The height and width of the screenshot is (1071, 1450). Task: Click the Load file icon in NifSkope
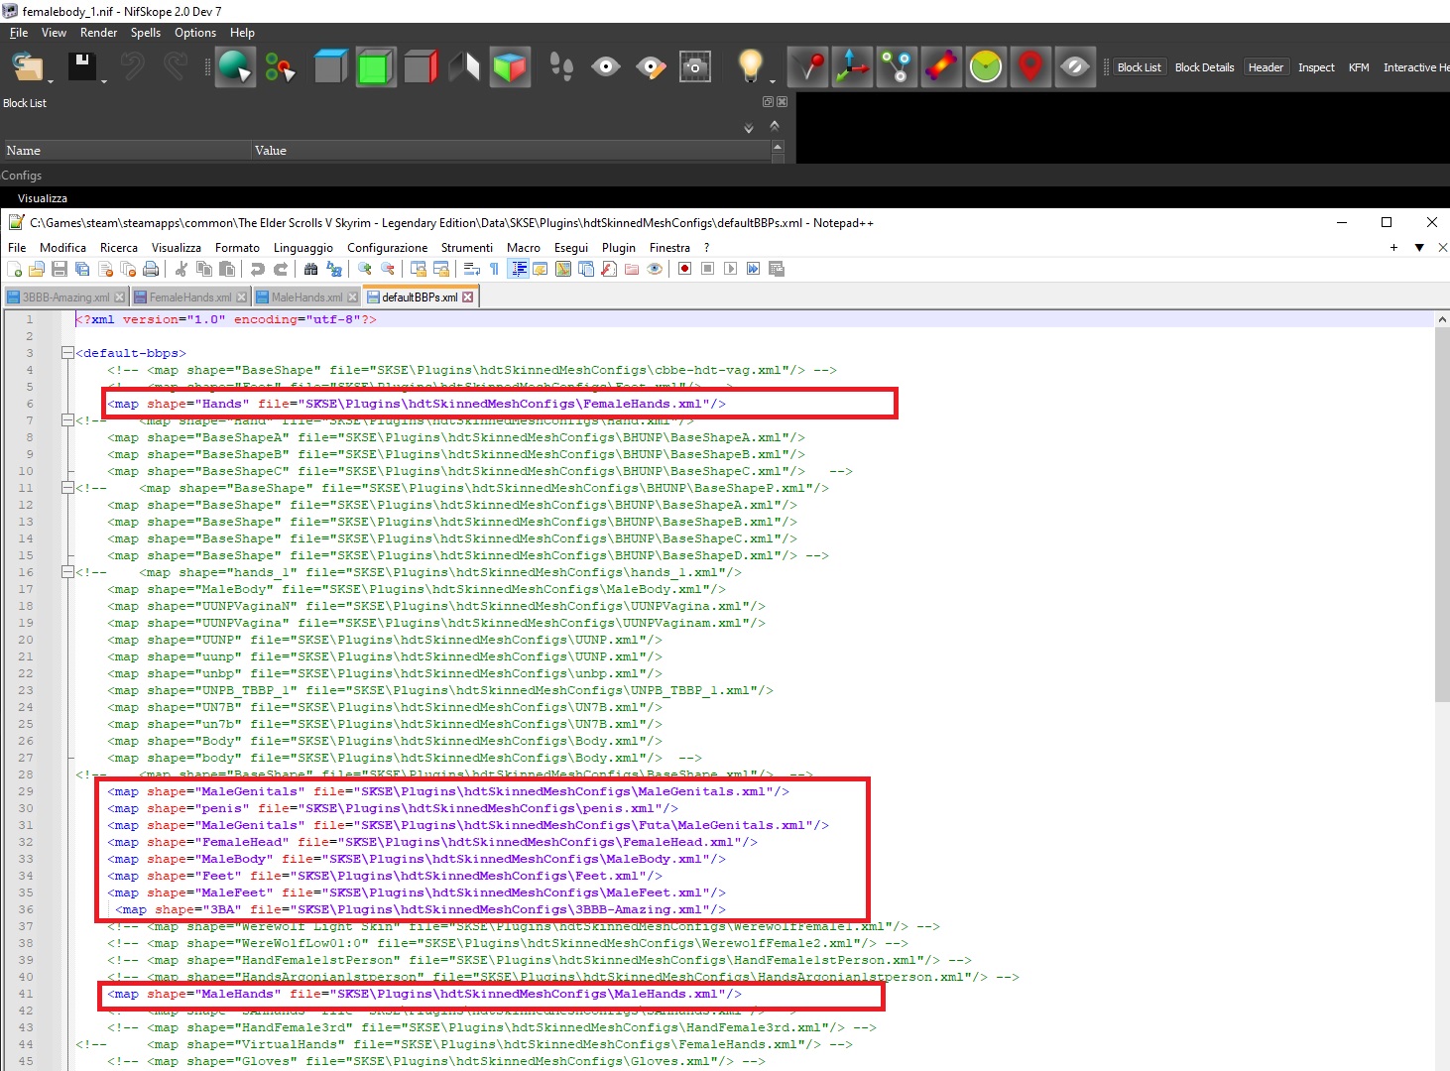[27, 67]
